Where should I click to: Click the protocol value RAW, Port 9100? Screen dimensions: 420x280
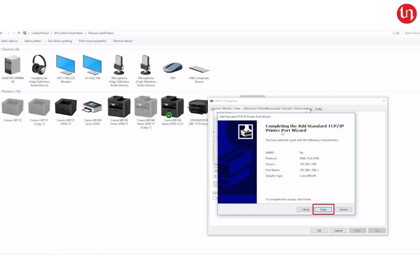coord(309,159)
